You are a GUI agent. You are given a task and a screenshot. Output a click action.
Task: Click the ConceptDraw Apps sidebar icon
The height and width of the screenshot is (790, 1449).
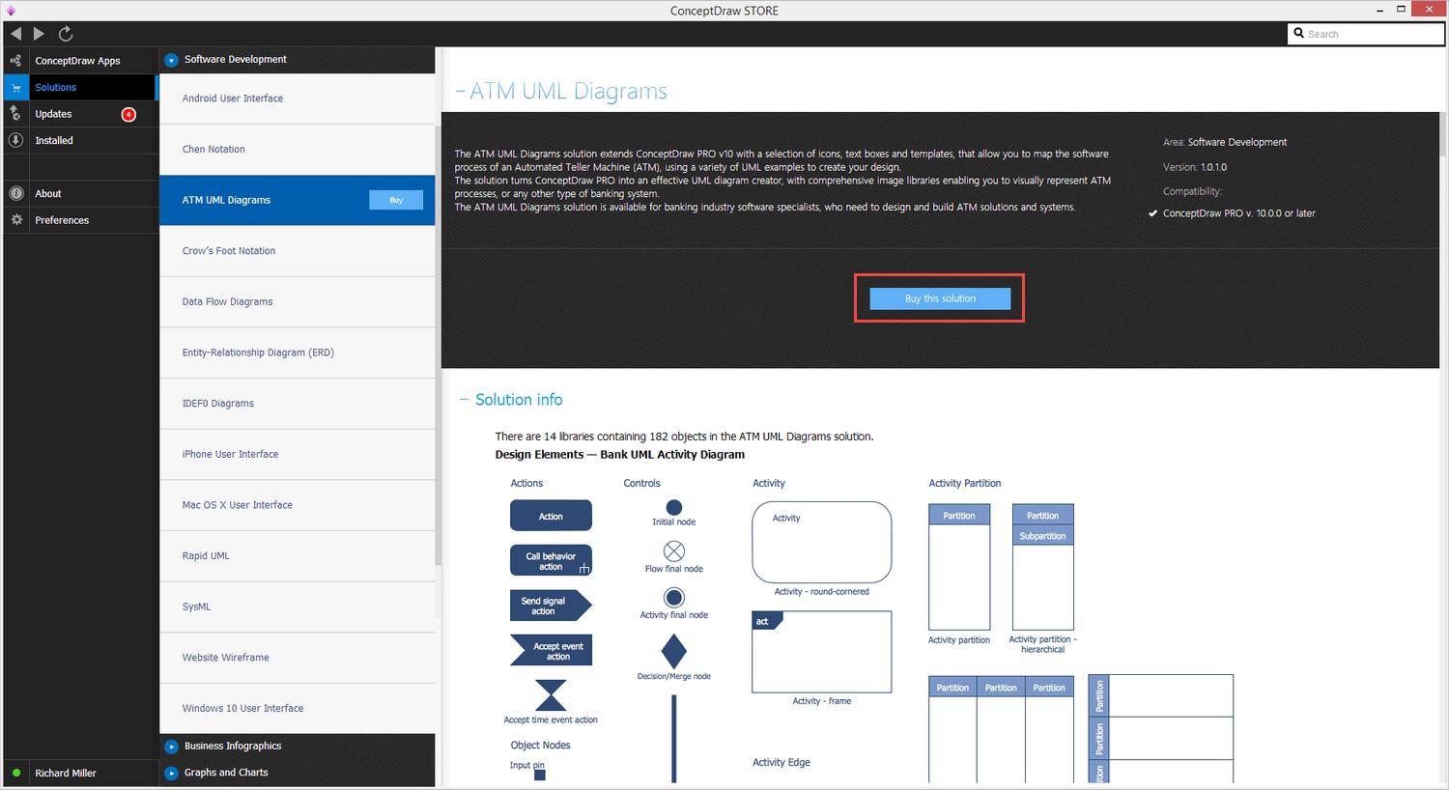[15, 60]
